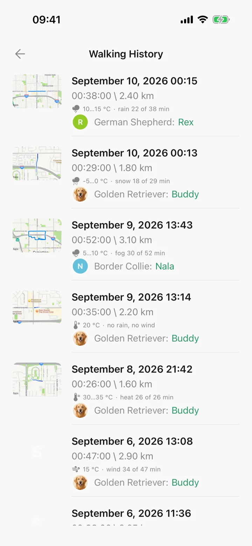Open Buddy link in September 8 walk
Viewport: 252px width, 546px height.
[185, 411]
